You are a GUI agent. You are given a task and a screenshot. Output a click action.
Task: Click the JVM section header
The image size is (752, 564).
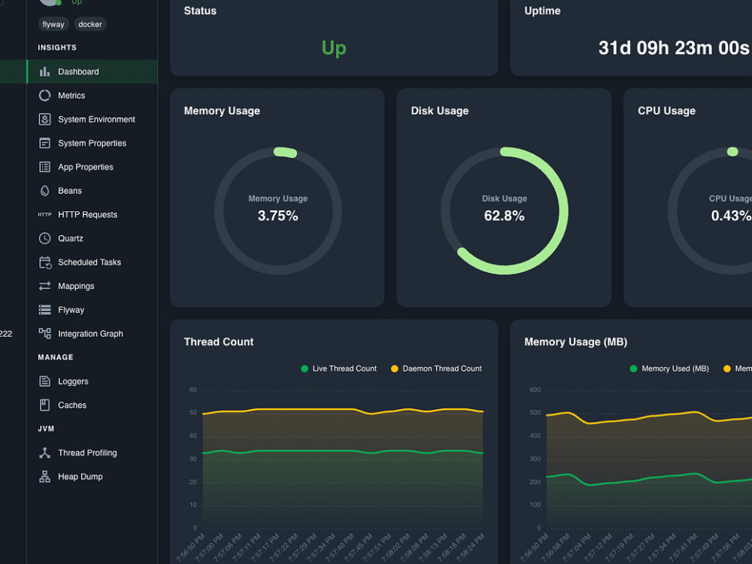pos(46,429)
